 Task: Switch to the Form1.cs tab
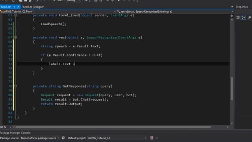[x=6, y=7]
